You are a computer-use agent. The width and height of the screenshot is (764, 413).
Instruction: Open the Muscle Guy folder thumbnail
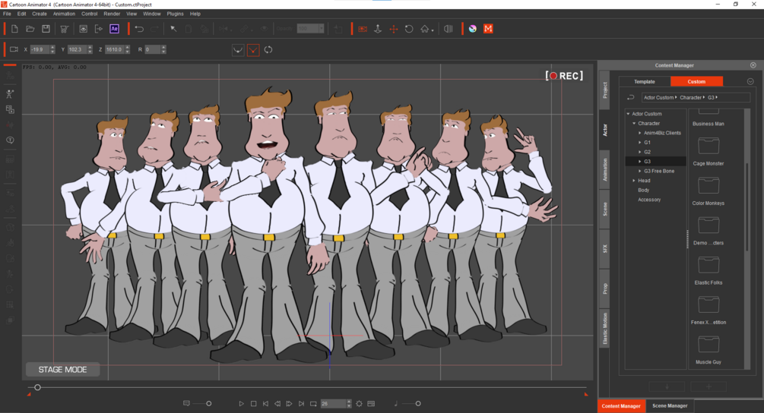(x=709, y=345)
